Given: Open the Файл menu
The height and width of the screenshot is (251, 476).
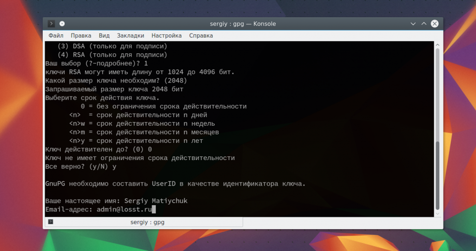Looking at the screenshot, I should point(56,36).
